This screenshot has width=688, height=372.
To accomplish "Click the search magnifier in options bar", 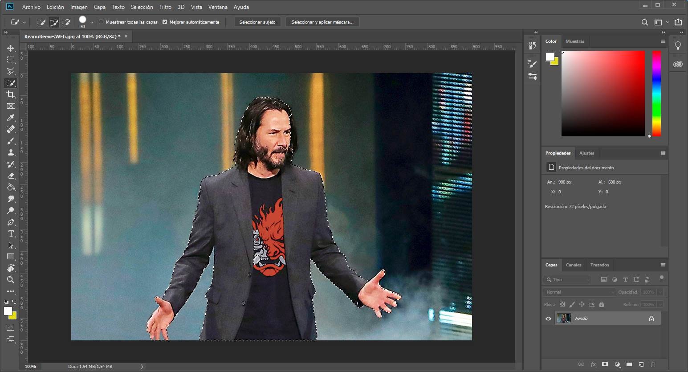I will tap(644, 22).
